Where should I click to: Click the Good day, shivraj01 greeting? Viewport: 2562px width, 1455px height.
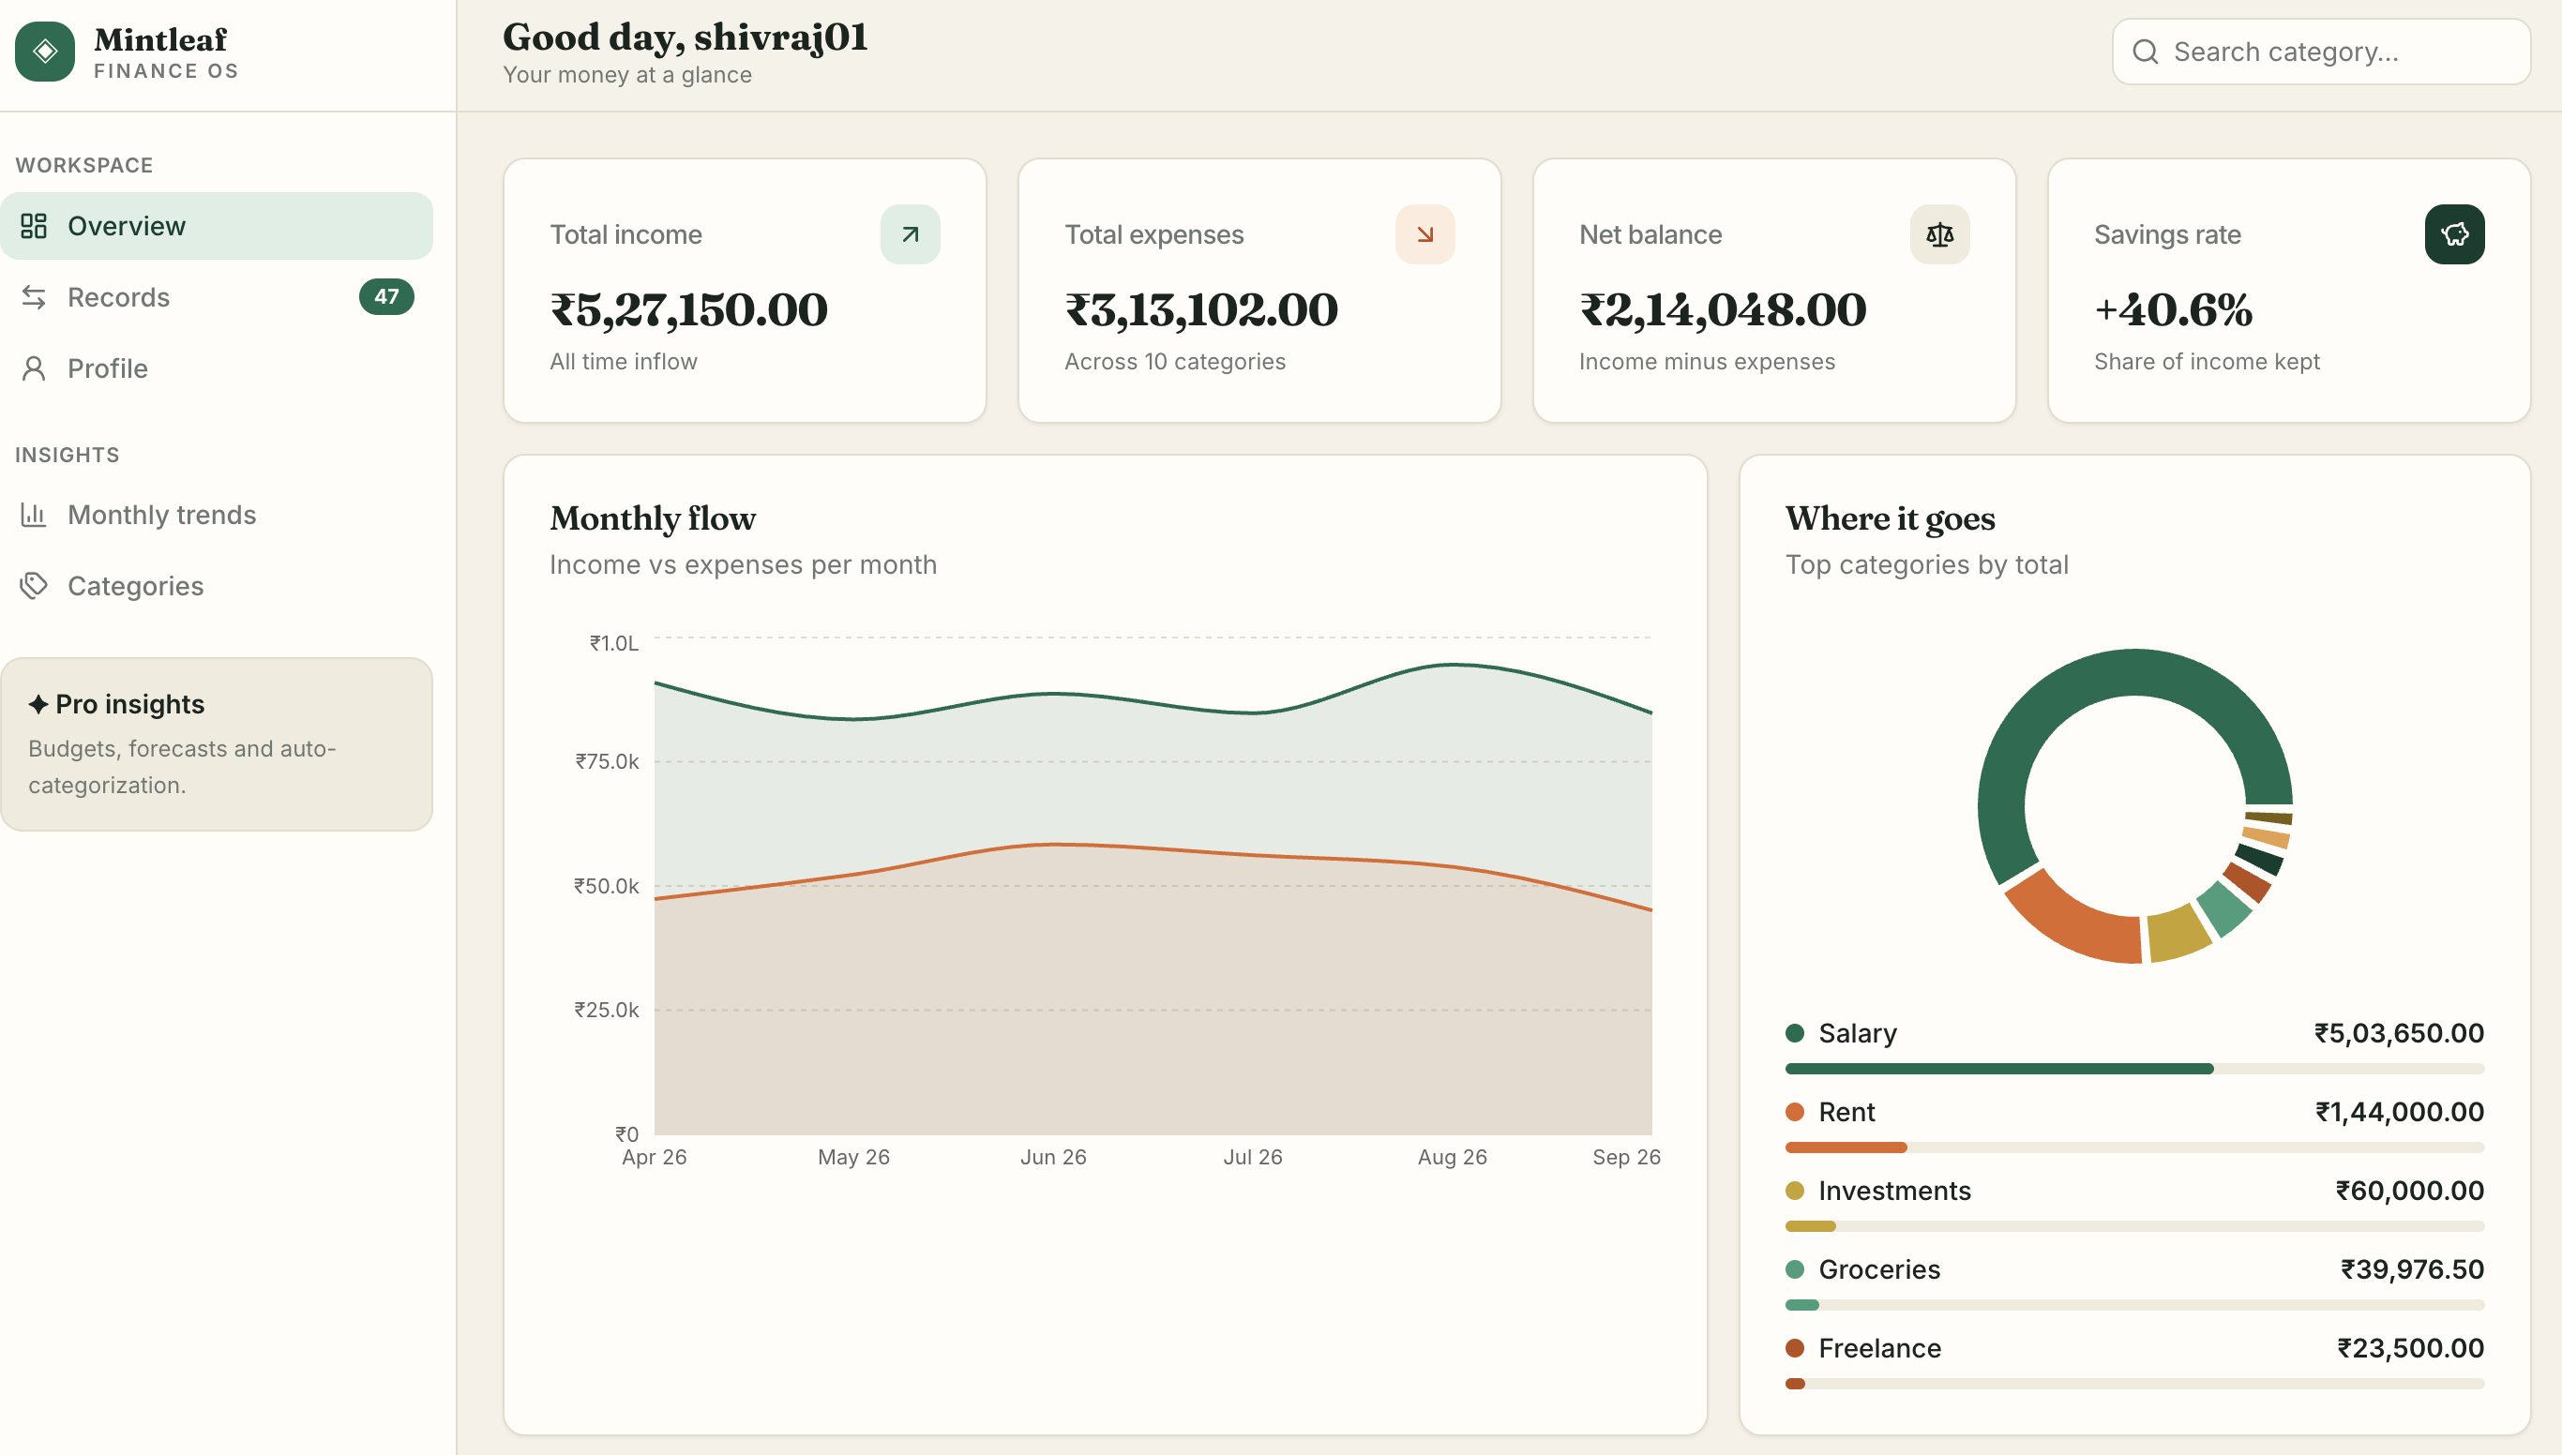pyautogui.click(x=685, y=37)
